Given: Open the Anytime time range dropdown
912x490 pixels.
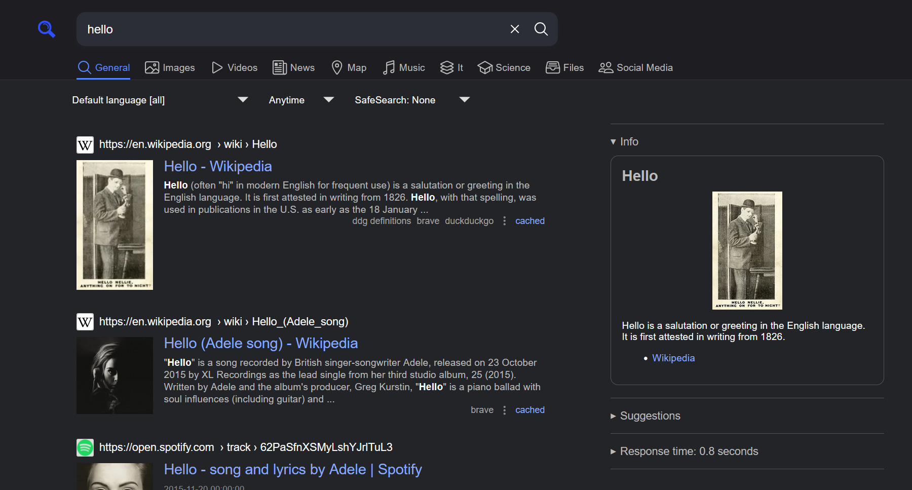Looking at the screenshot, I should [301, 100].
